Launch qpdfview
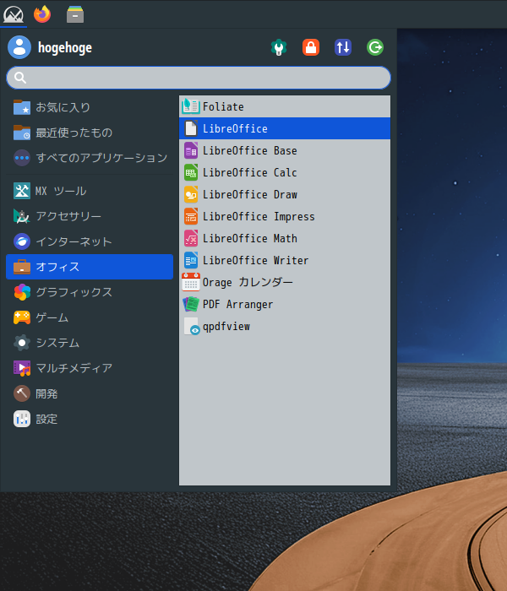507x591 pixels. [285, 327]
